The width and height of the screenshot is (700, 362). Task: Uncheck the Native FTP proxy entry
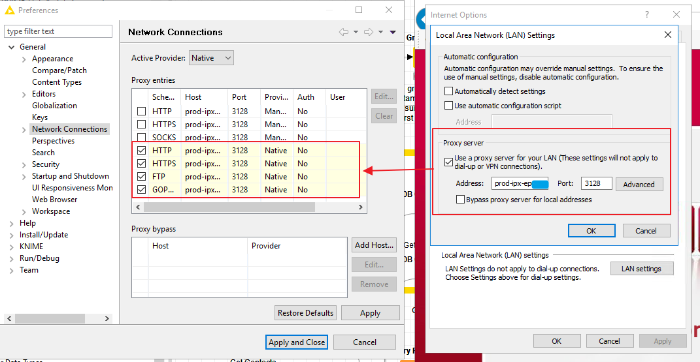(x=142, y=177)
